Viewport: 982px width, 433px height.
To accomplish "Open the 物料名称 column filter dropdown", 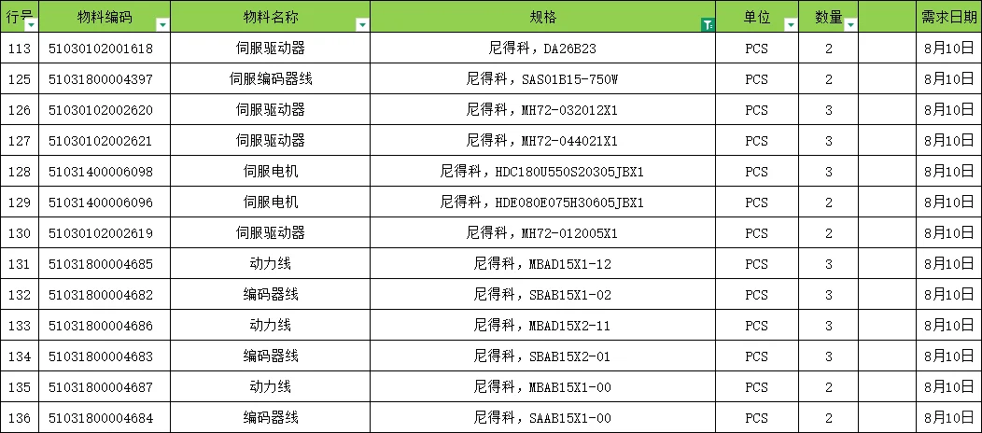I will (x=362, y=25).
